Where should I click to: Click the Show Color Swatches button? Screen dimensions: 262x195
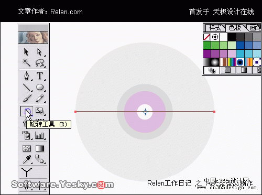(227, 70)
